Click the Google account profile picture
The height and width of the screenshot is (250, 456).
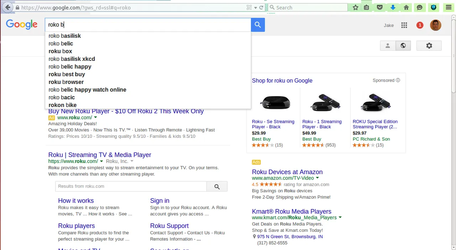point(435,25)
